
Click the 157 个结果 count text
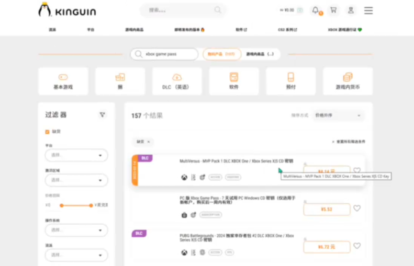[x=147, y=115]
